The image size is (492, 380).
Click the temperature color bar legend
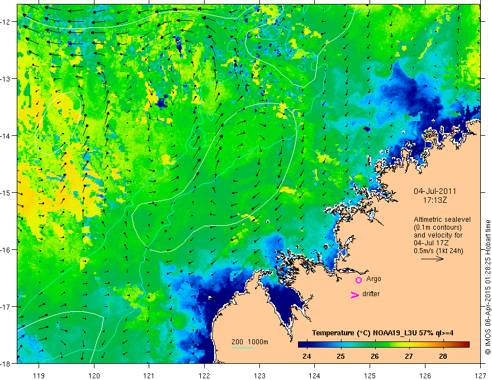(384, 344)
